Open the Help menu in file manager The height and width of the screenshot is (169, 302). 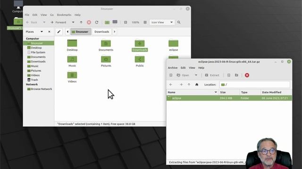77,15
